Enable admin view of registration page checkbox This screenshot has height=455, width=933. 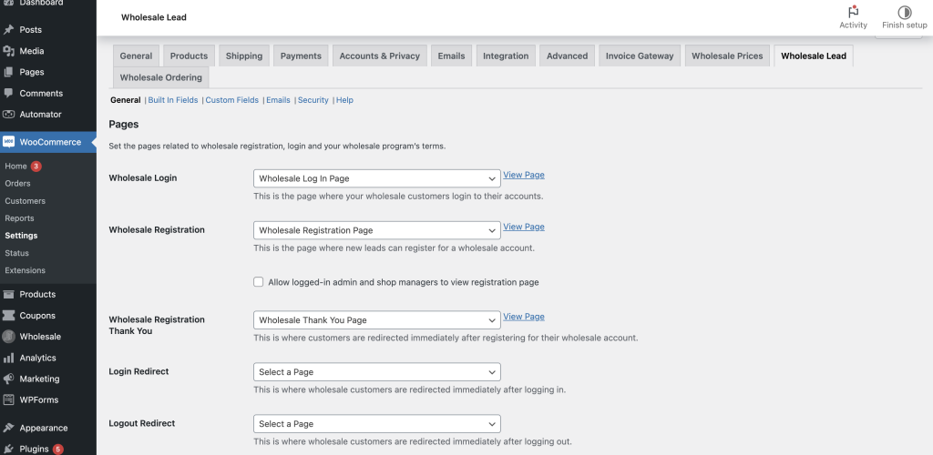click(259, 282)
